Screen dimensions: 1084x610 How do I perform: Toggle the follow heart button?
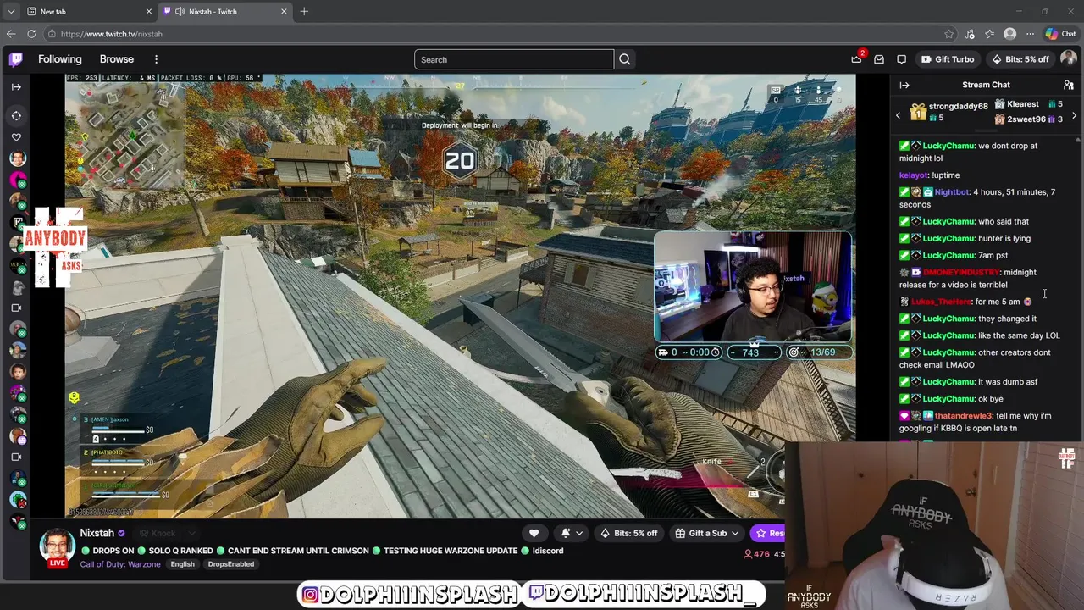click(x=534, y=533)
